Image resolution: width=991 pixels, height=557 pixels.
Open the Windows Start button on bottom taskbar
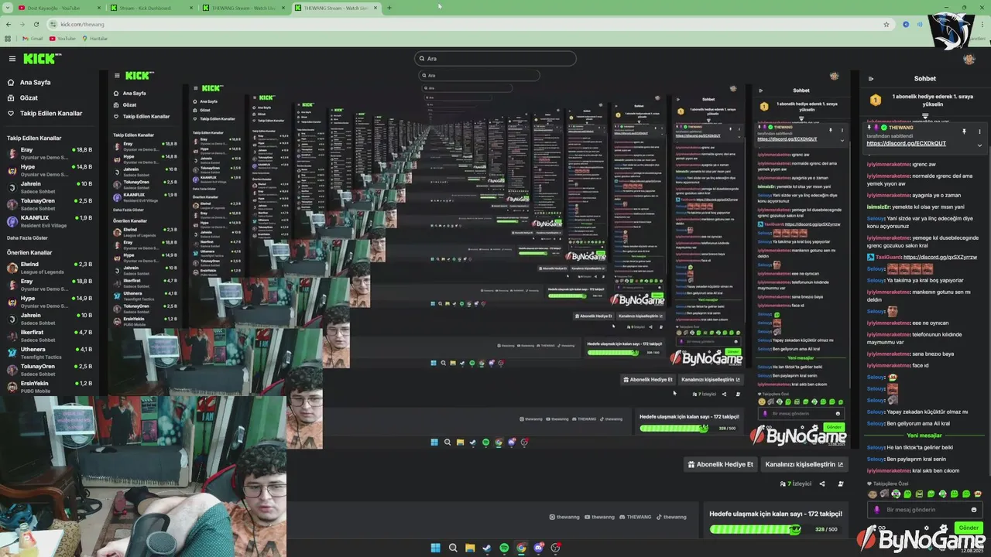coord(436,548)
